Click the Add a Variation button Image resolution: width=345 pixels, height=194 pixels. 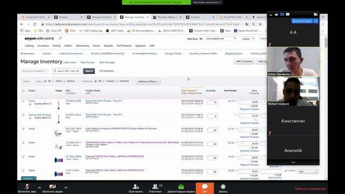point(244,61)
